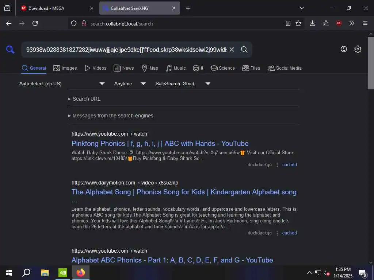Image resolution: width=374 pixels, height=280 pixels.
Task: Open the notification center icon
Action: (363, 273)
